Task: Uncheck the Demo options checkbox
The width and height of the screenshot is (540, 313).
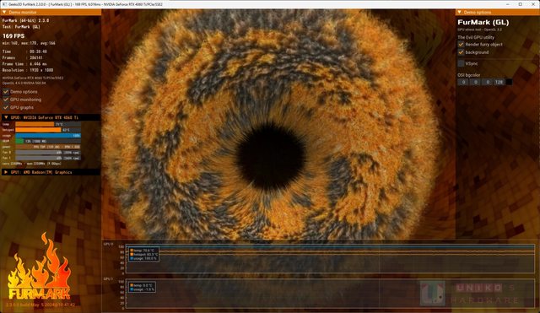Action: pos(6,92)
